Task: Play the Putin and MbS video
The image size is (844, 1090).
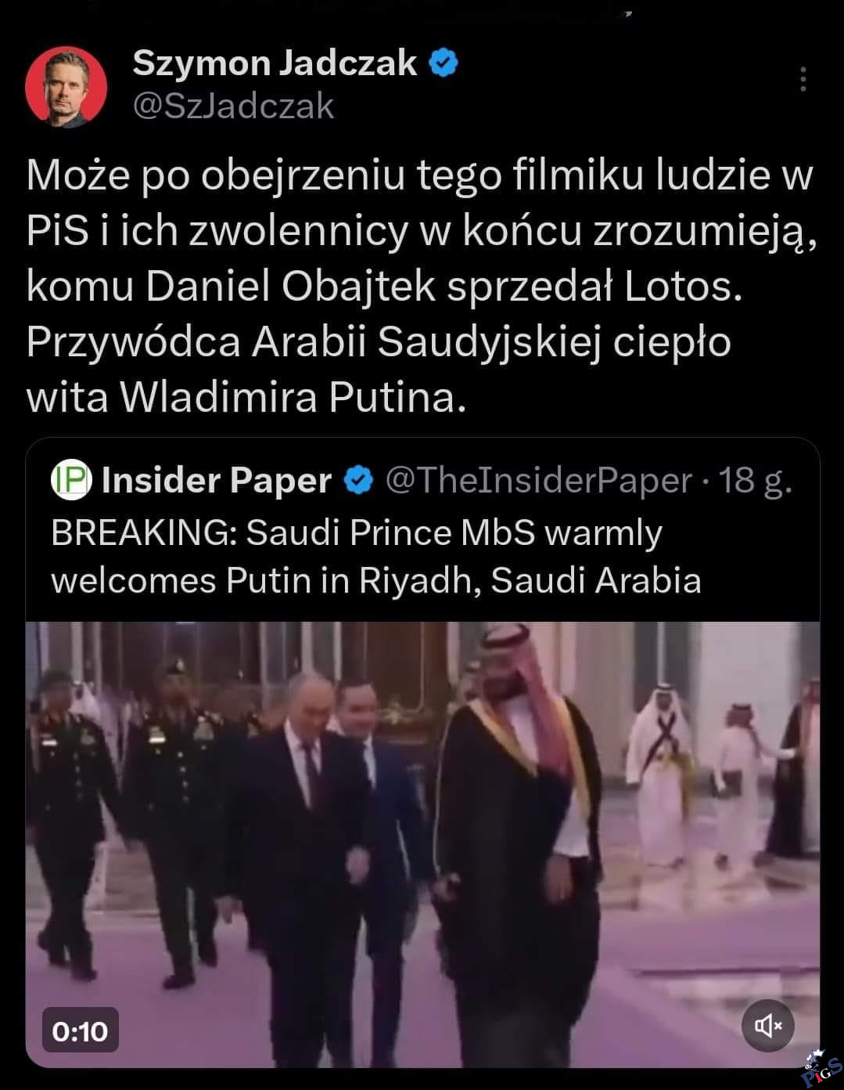Action: pyautogui.click(x=422, y=844)
